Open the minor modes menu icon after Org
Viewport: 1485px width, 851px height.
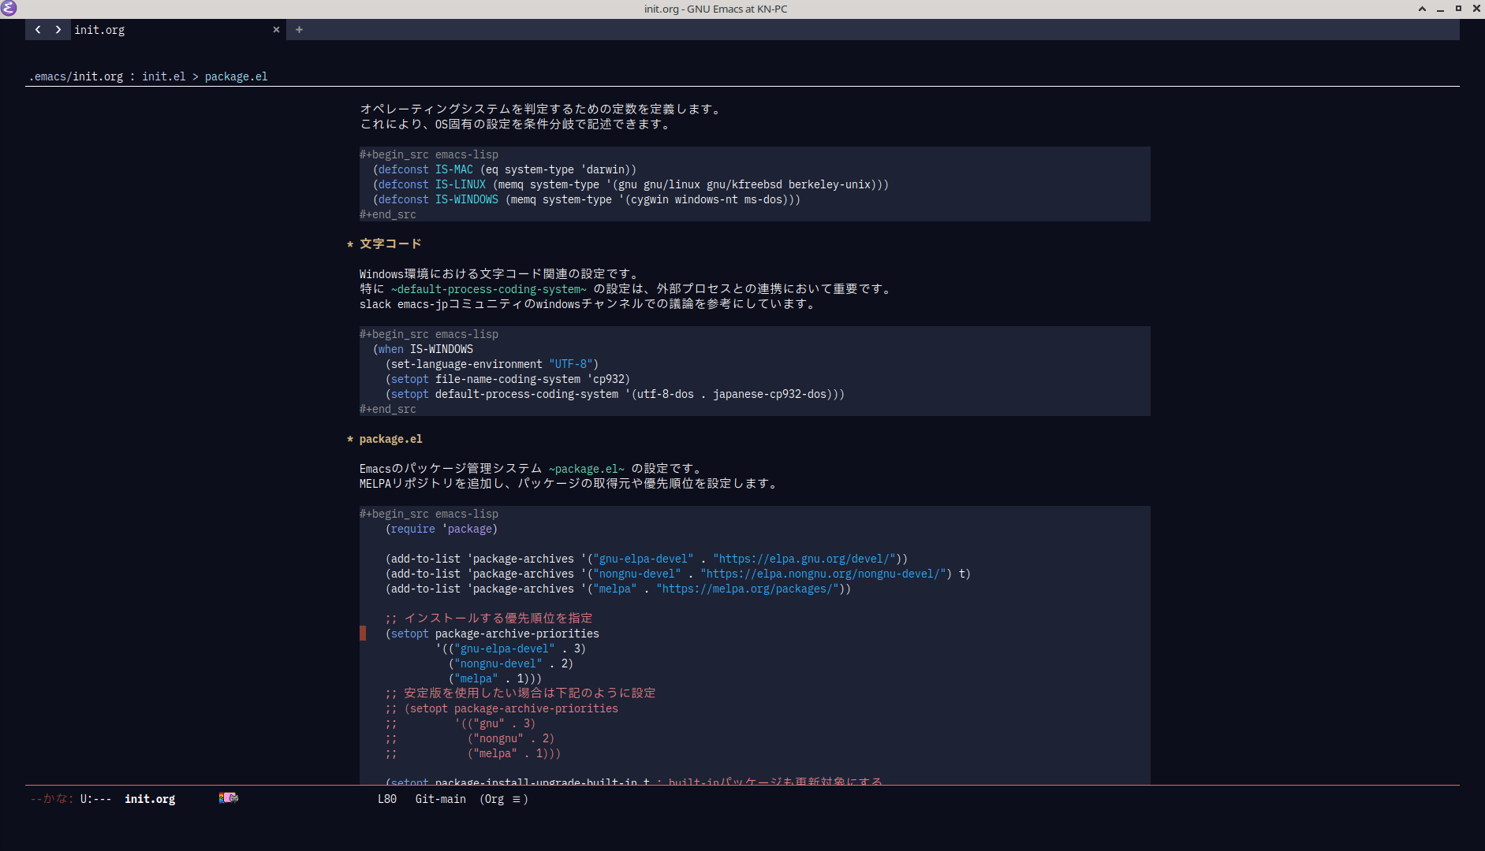tap(516, 799)
